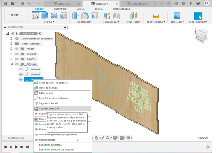Viewport: 216px width, 153px height.
Task: Collapse the NAVEGADOR panel arrows
Action: (5, 28)
